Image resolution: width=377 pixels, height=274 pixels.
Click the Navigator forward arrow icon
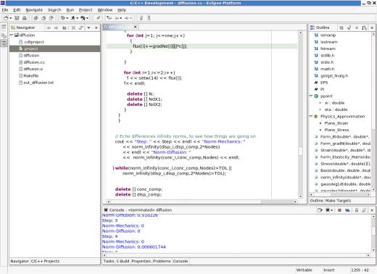click(56, 28)
